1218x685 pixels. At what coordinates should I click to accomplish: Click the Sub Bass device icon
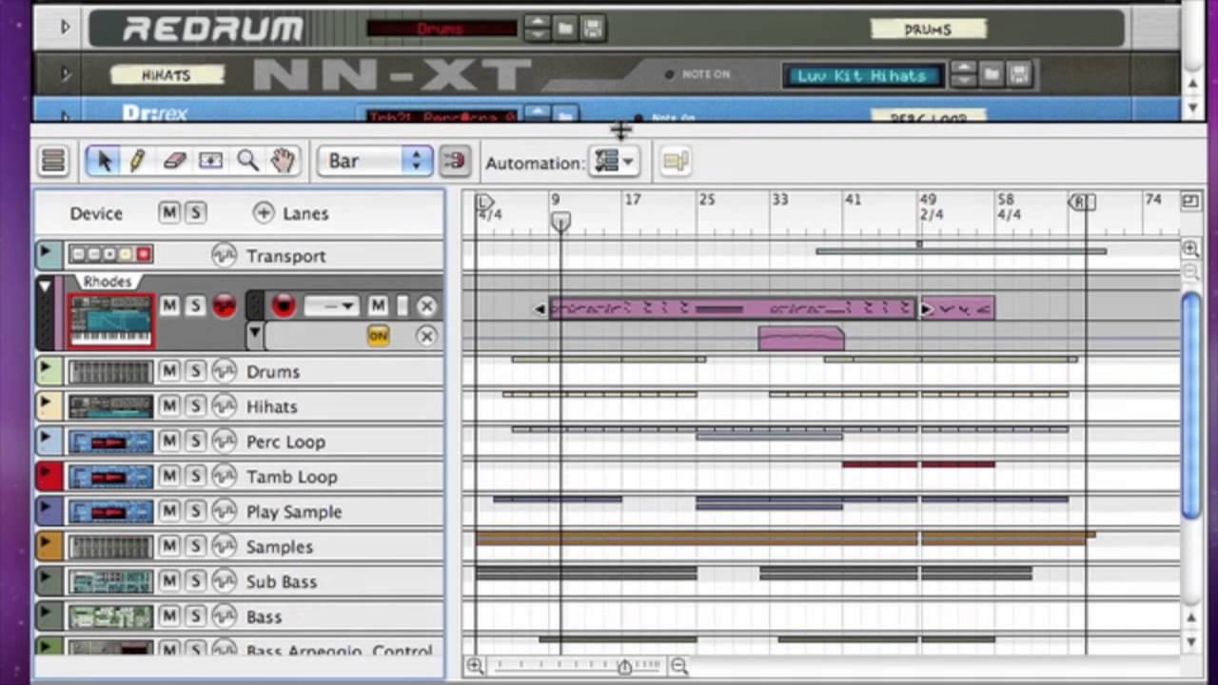click(x=109, y=581)
